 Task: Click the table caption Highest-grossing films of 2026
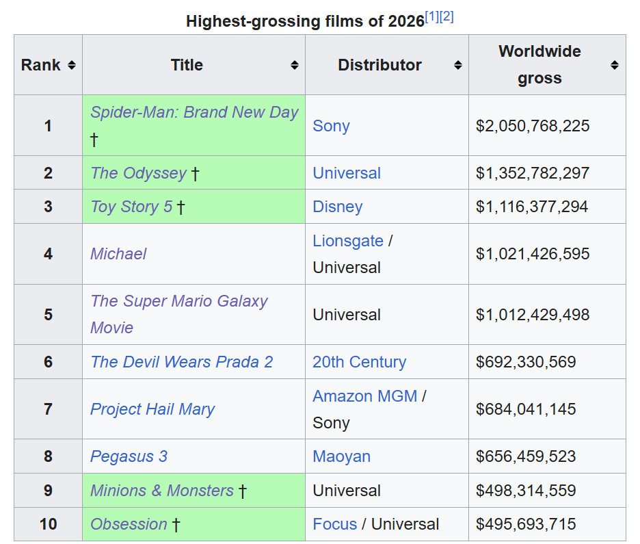(x=306, y=21)
